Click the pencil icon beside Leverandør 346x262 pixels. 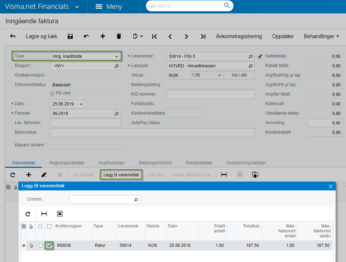point(260,56)
